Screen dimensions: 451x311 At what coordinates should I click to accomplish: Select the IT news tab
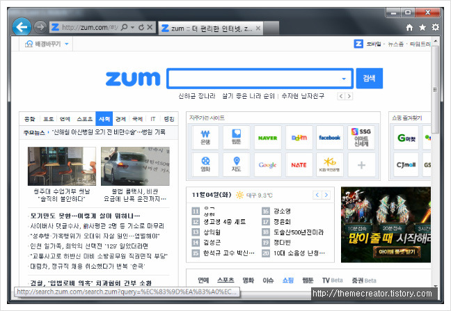[x=153, y=119]
